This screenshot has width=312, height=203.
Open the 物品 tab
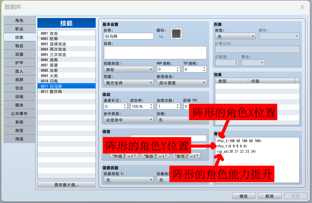(20, 46)
